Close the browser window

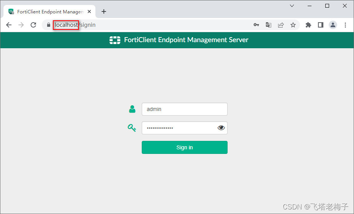pos(345,6)
